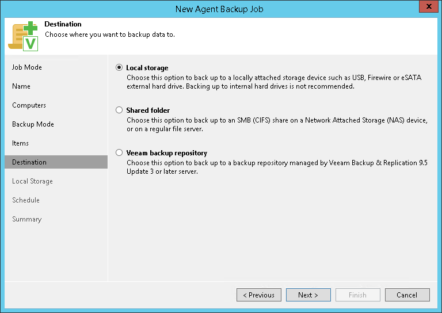This screenshot has height=313, width=442.
Task: Go to the Job Mode step
Action: pyautogui.click(x=27, y=67)
